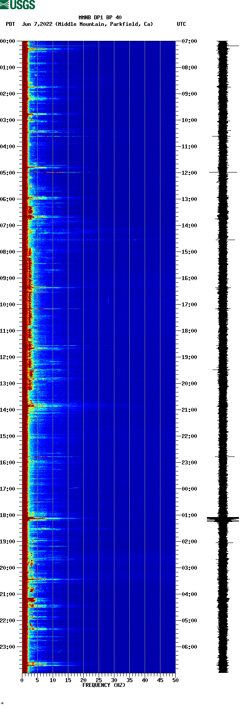The width and height of the screenshot is (242, 708).
Task: Click the 12:00 PDT time label
Action: click(x=8, y=357)
